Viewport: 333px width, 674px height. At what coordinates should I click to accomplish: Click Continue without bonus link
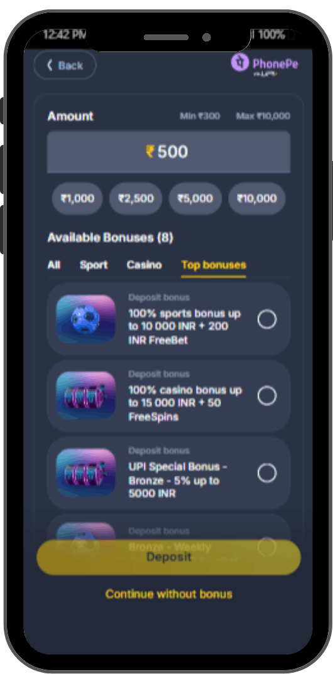(168, 594)
